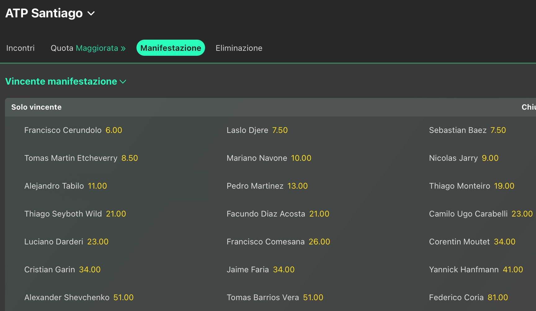536x311 pixels.
Task: Choose Tomas Martin Etcheverry at 8.50
Action: (x=129, y=158)
